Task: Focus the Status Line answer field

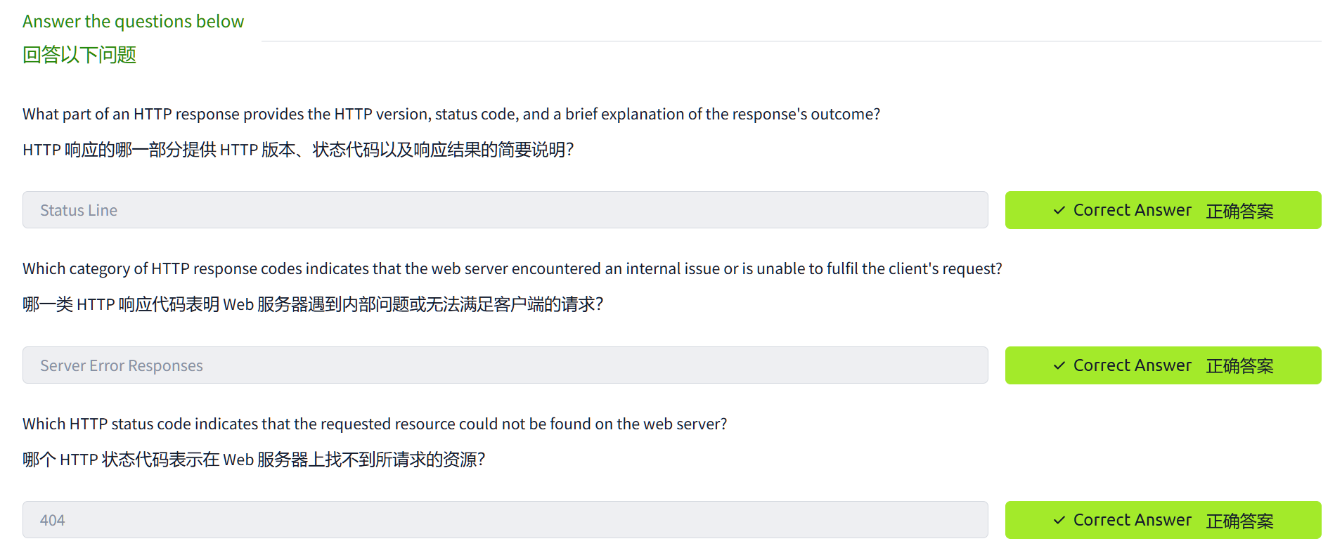Action: pyautogui.click(x=505, y=210)
